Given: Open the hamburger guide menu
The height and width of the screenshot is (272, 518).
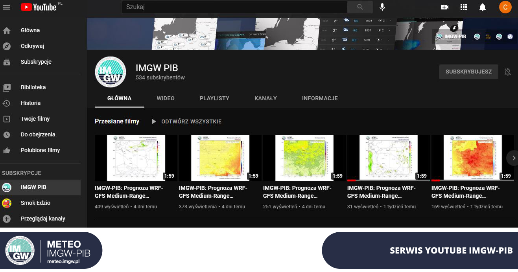Looking at the screenshot, I should 7,7.
